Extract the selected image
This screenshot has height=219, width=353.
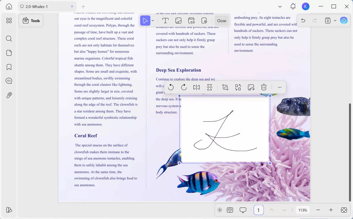pyautogui.click(x=251, y=87)
